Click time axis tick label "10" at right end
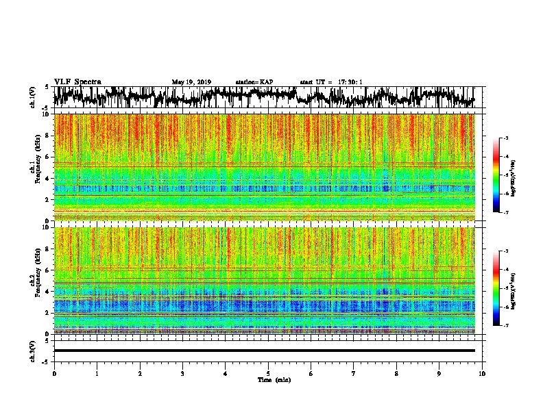Screen dimensions: 543x419 tap(482, 374)
